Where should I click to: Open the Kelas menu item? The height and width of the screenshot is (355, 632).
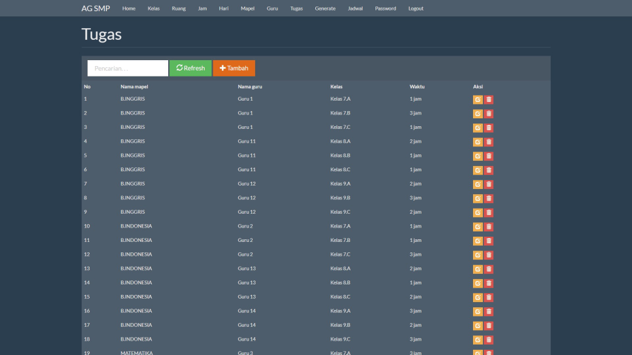[154, 8]
